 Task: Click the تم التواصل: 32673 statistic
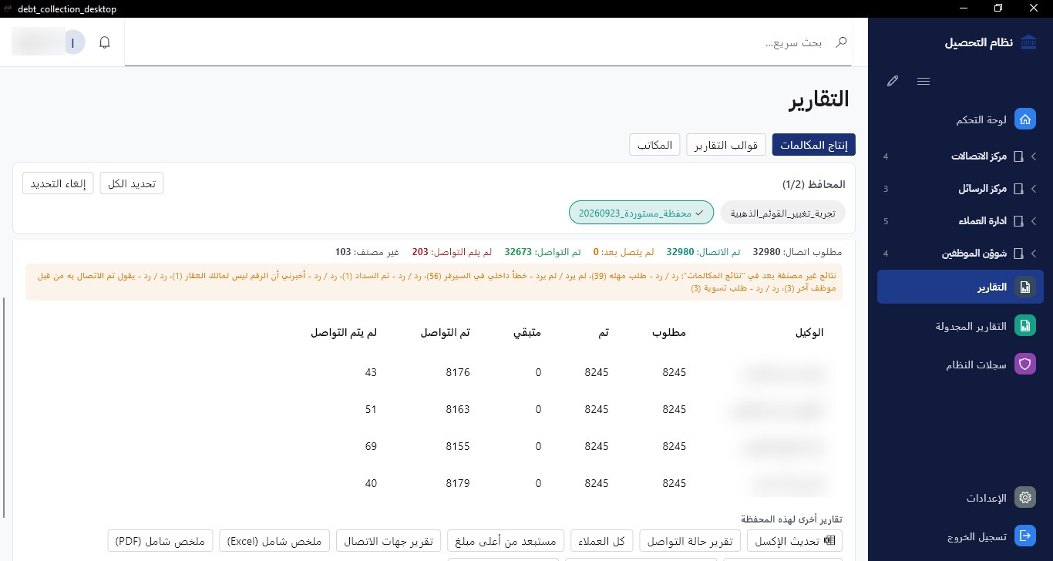pos(543,252)
